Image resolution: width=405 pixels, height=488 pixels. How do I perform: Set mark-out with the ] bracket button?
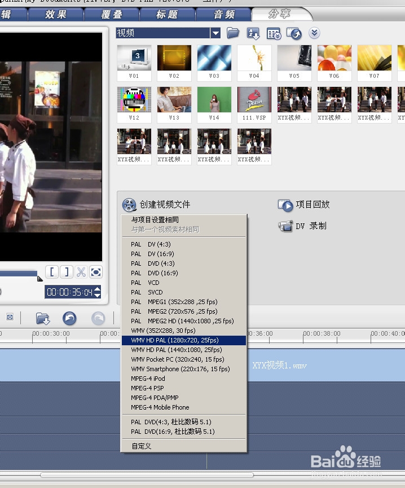pos(66,272)
